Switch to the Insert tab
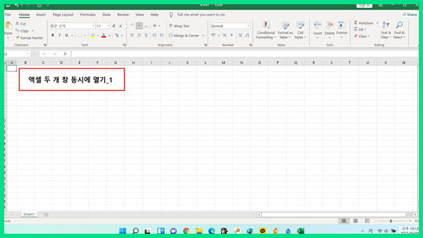 click(x=41, y=14)
